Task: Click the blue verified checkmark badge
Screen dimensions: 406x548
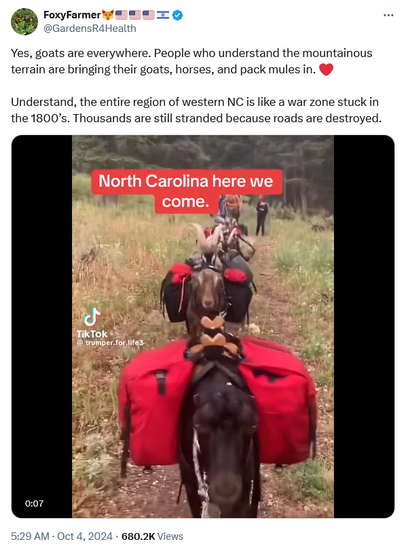Action: click(177, 15)
